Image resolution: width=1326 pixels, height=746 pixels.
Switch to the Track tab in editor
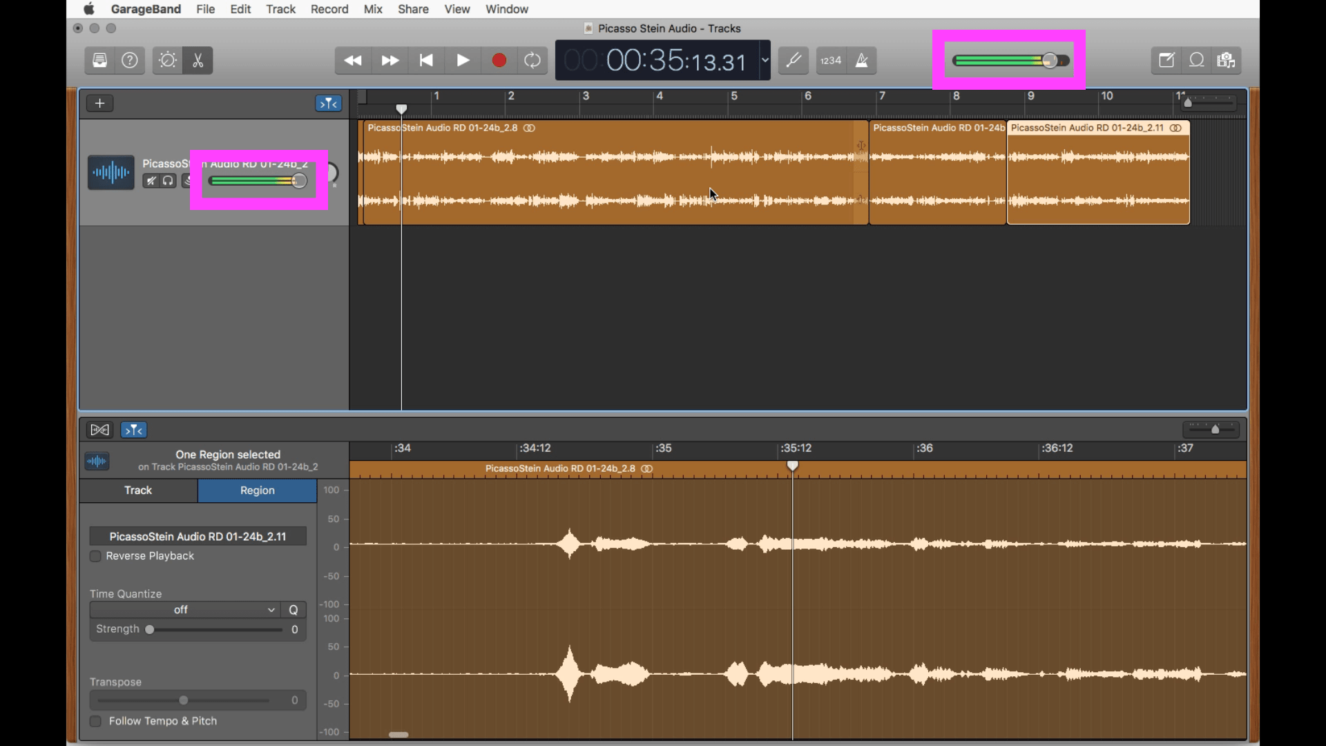point(137,490)
